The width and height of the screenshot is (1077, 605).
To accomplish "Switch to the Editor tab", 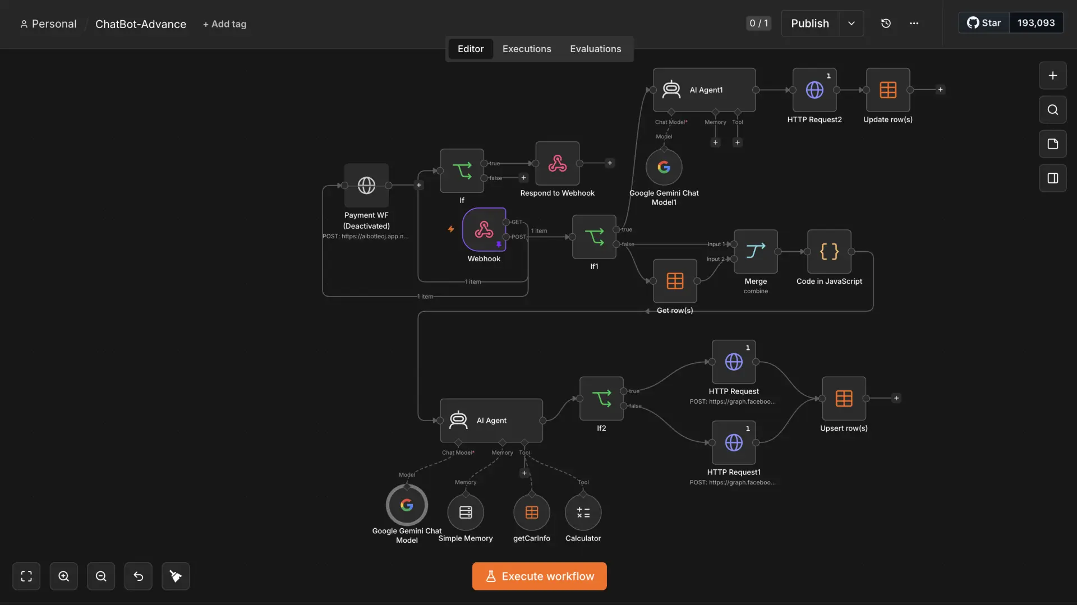I will point(470,49).
